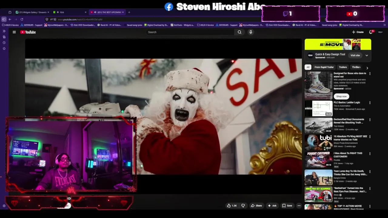388x218 pixels.
Task: Open Declassified Nazi Documents video title
Action: tap(348, 121)
